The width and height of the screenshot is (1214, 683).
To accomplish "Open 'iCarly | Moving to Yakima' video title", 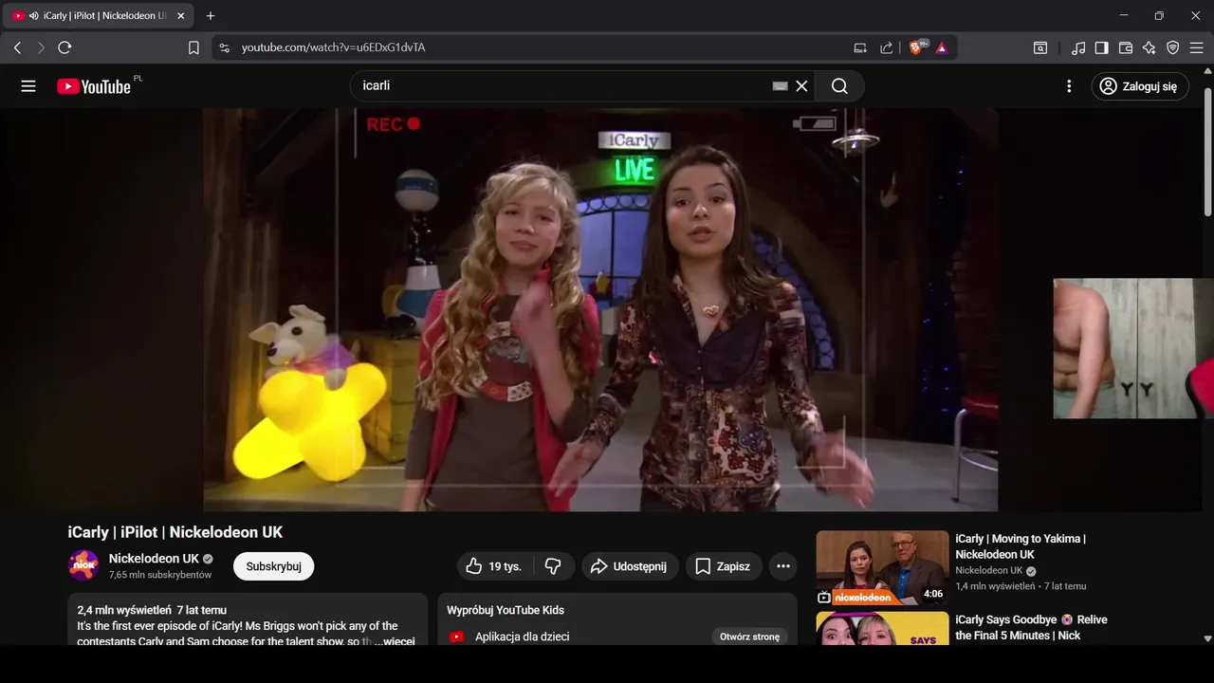I will [1021, 546].
